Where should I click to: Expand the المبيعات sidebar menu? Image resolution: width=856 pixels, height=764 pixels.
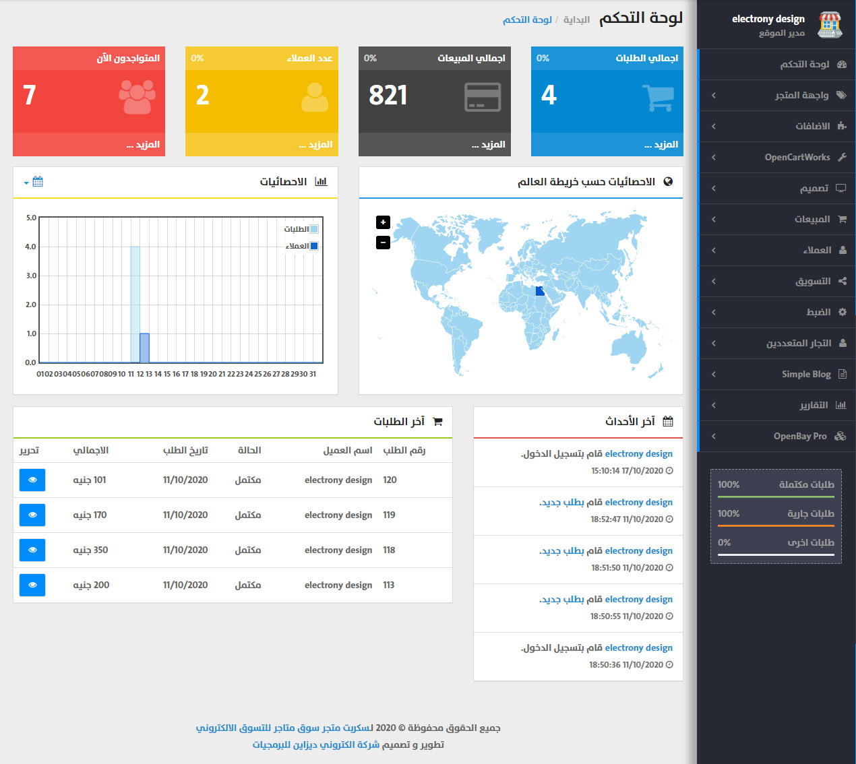(778, 219)
